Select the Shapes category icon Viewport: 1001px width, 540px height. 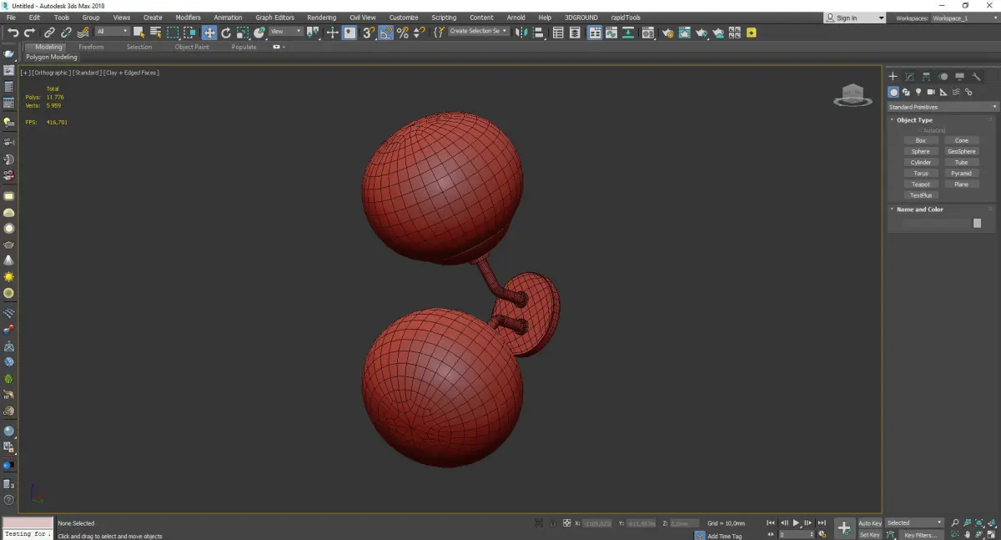click(x=906, y=92)
